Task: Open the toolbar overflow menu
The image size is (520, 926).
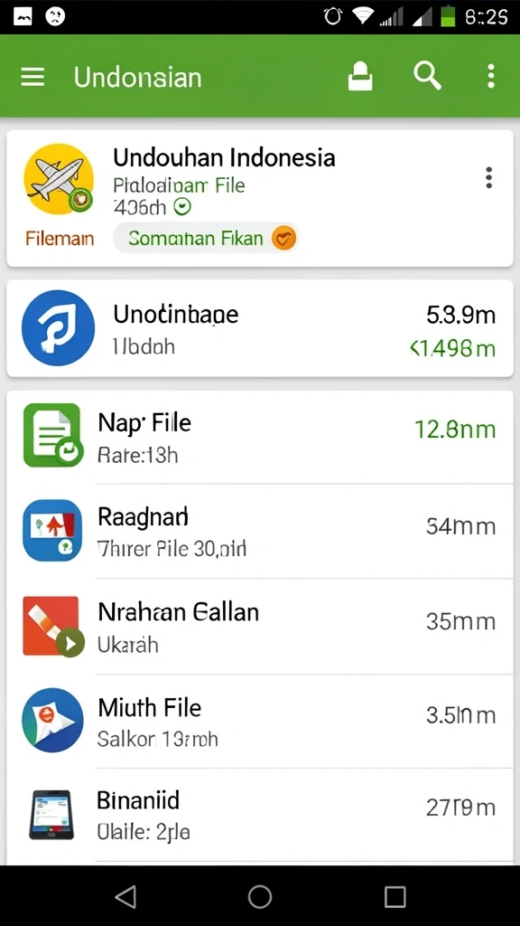Action: pyautogui.click(x=490, y=77)
